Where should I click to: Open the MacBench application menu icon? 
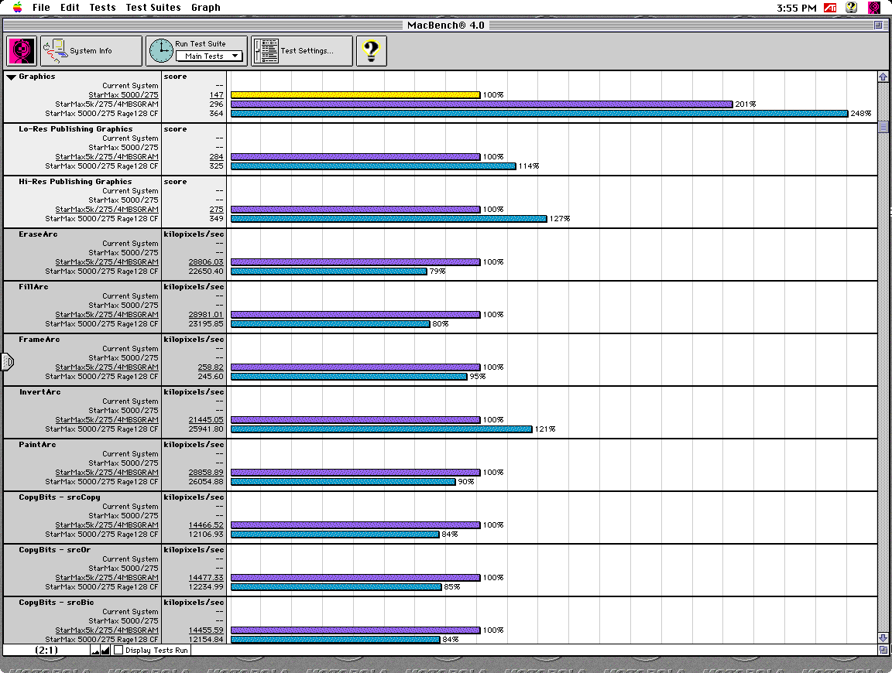pyautogui.click(x=874, y=8)
